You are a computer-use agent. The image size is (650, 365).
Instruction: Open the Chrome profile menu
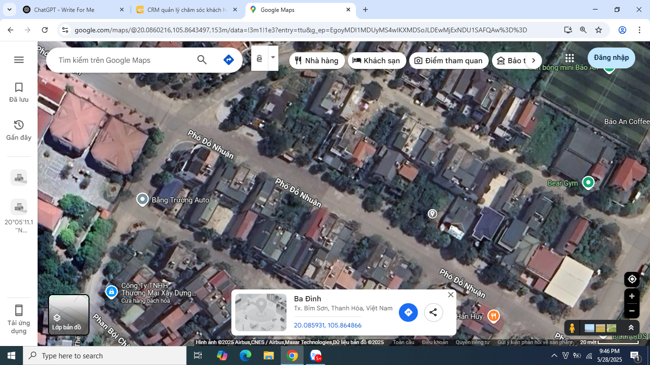[622, 30]
